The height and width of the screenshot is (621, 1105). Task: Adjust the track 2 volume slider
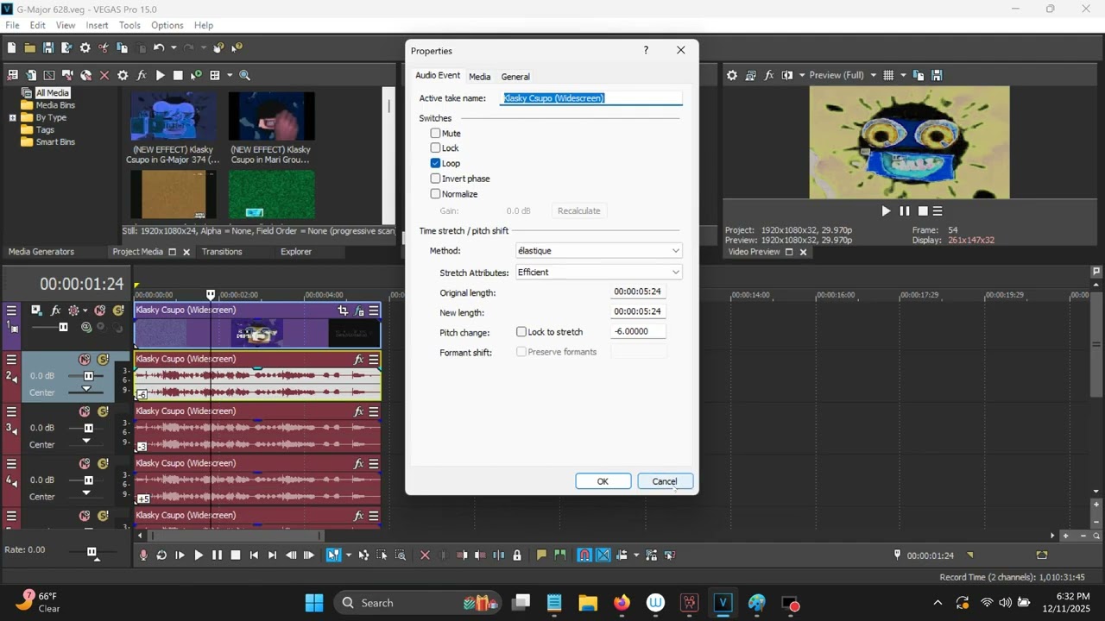click(88, 376)
